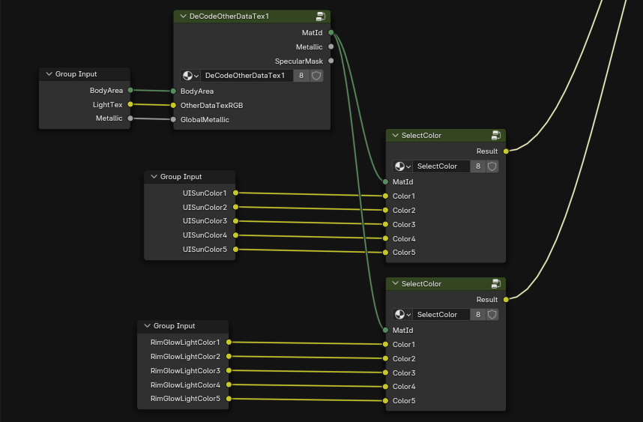Open node tree browser in upper SelectColor node
Viewport: 643px width, 422px height.
coord(402,166)
